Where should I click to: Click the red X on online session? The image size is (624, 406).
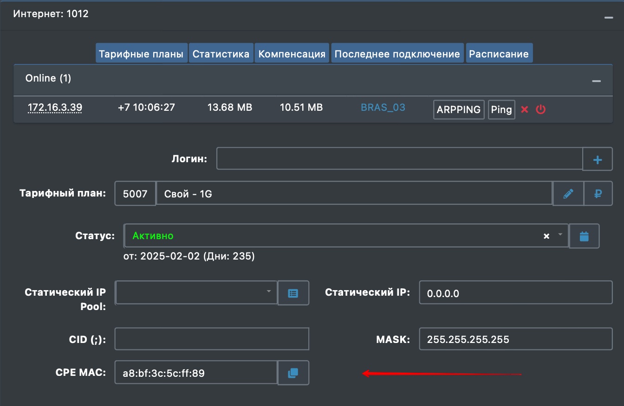tap(525, 110)
